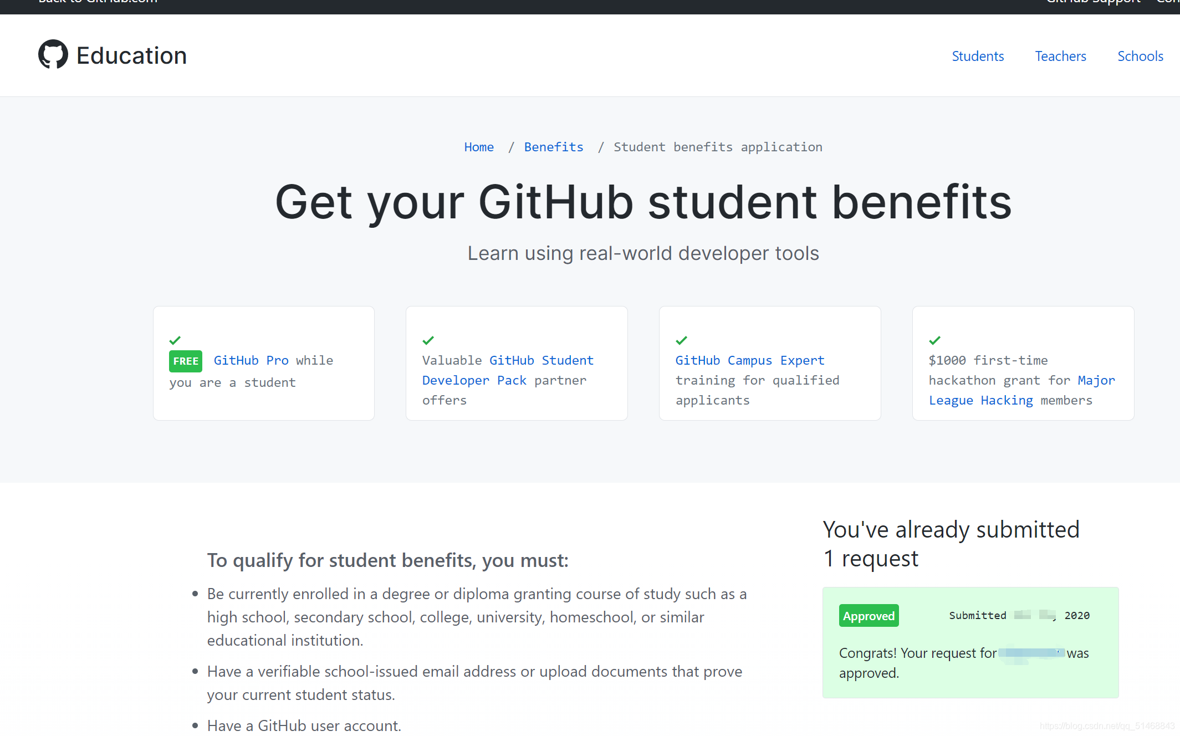This screenshot has height=736, width=1180.
Task: Click the checkmark in hackathon grant card
Action: [x=934, y=340]
